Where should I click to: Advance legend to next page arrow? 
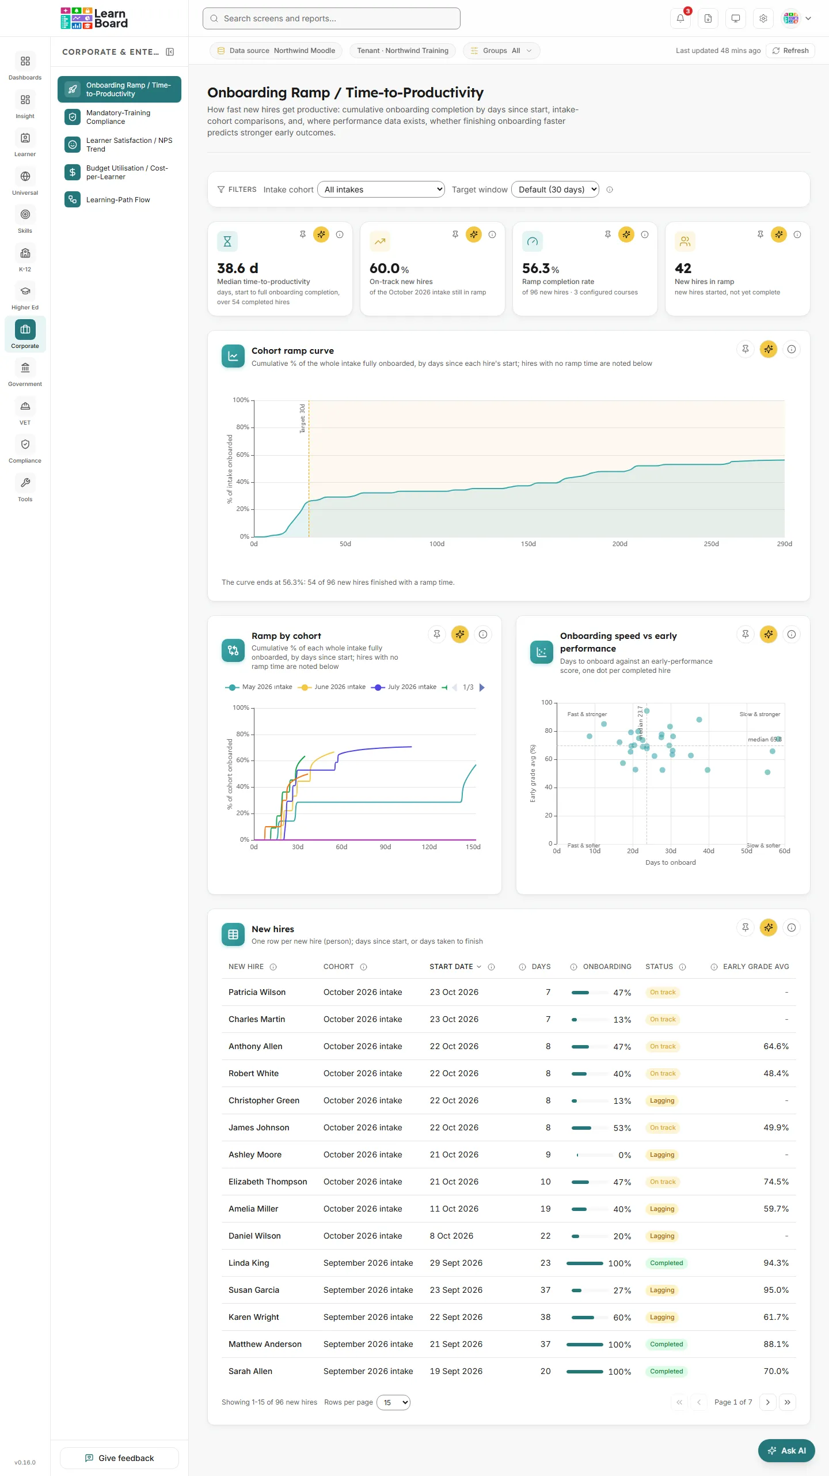tap(482, 687)
